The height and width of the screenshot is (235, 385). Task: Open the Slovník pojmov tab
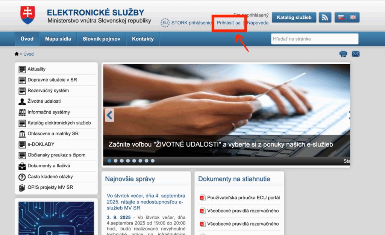click(x=102, y=39)
